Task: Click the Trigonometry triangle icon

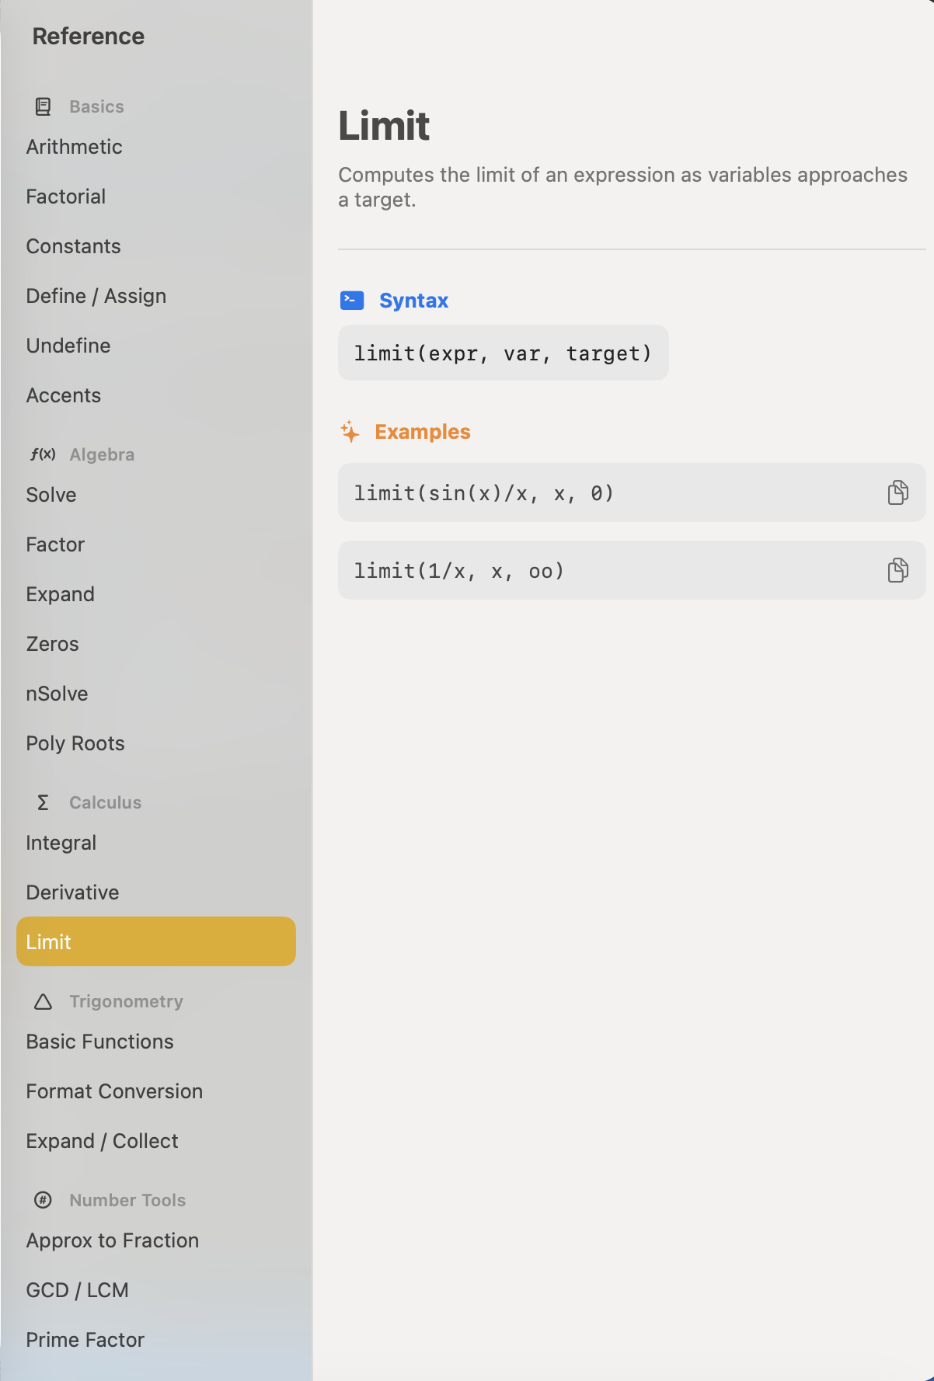Action: (x=44, y=1001)
